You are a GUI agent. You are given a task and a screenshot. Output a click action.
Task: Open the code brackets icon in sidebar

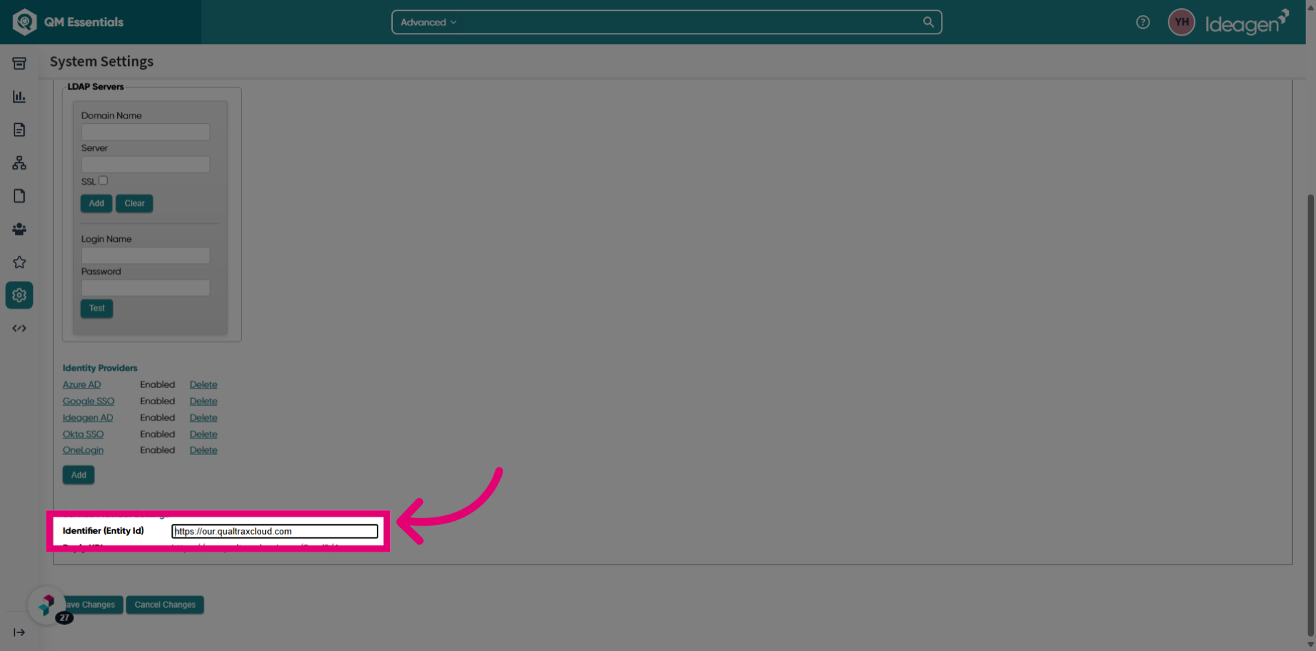(x=19, y=328)
